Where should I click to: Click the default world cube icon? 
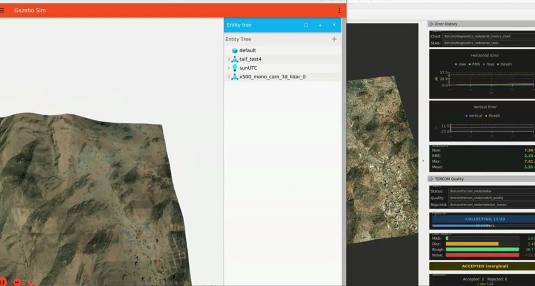(x=235, y=51)
